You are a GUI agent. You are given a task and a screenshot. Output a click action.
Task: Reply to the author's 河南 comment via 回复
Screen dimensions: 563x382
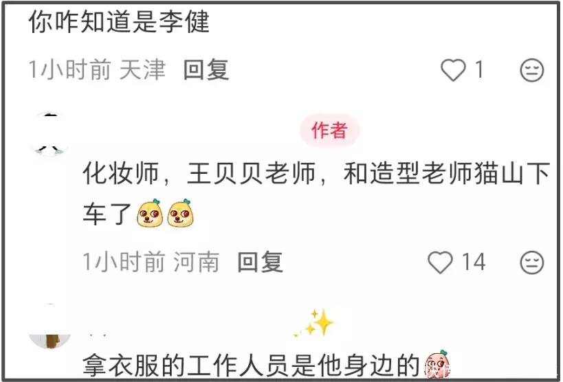(x=261, y=262)
